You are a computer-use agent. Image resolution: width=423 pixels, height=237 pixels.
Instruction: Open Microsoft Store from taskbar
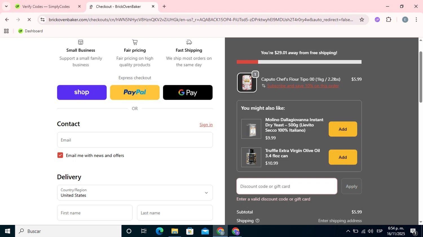click(190, 231)
